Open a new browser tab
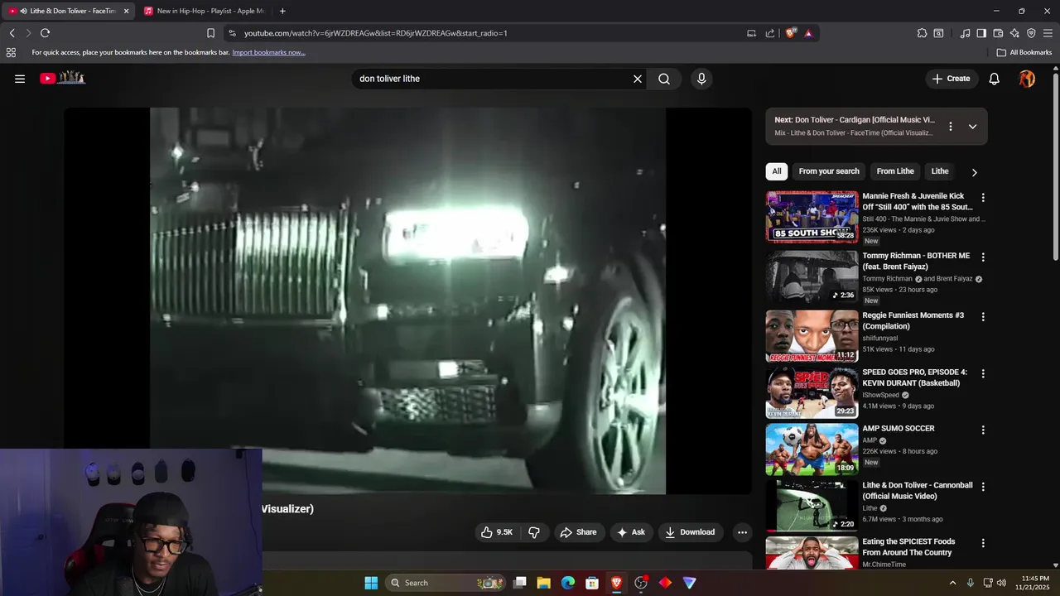 pos(282,11)
